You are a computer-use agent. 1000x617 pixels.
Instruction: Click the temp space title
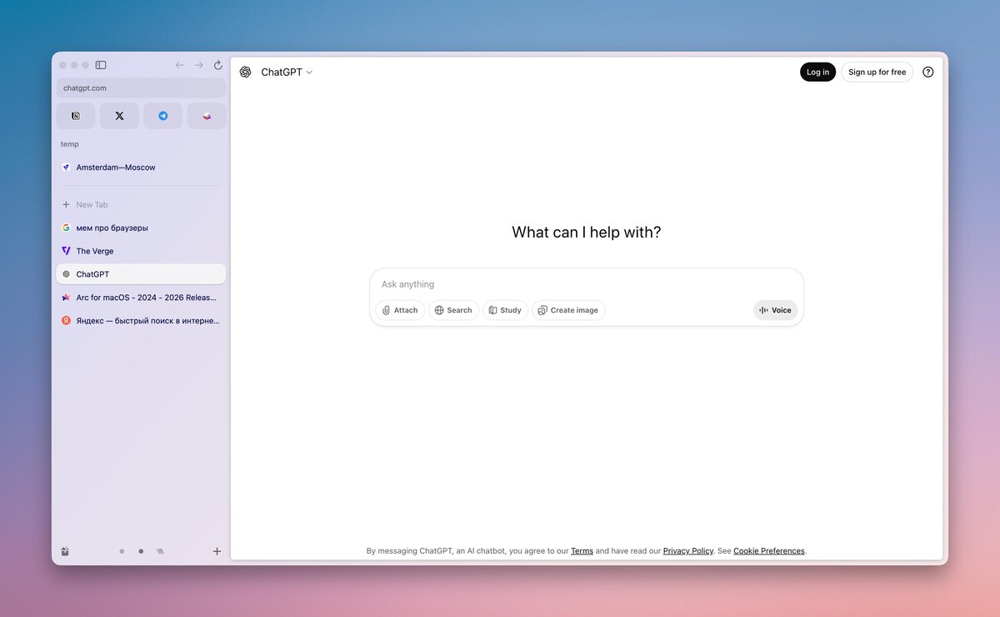click(70, 144)
